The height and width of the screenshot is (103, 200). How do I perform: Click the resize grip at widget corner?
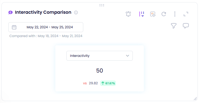(x=195, y=99)
